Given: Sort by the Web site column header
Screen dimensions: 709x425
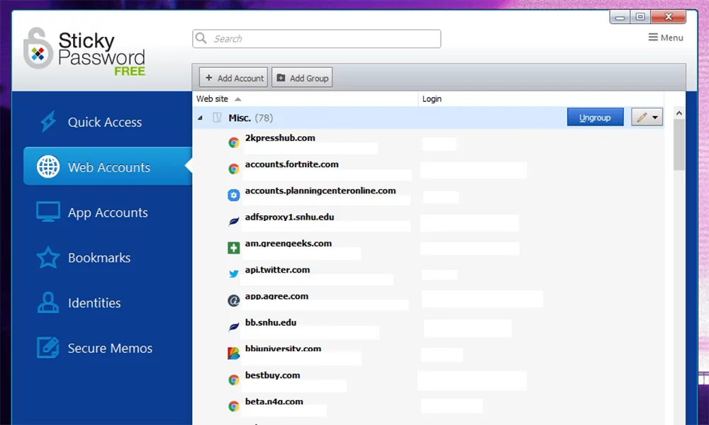Looking at the screenshot, I should (213, 99).
